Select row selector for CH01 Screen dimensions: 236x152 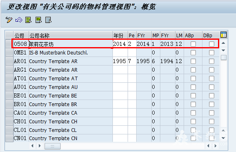[x=9, y=121]
